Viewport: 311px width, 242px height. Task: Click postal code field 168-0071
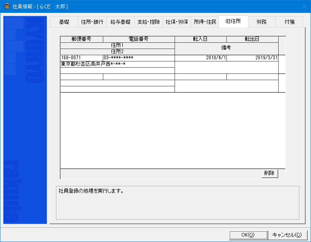pos(82,58)
